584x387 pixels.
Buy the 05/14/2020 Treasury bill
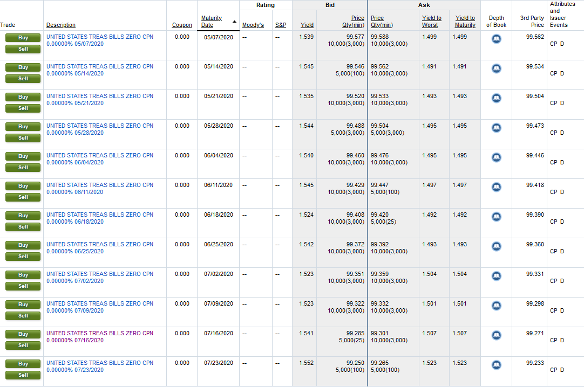coord(23,68)
